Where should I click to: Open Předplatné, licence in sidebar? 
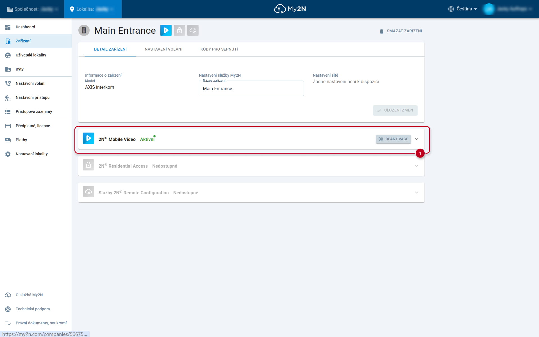click(x=36, y=126)
